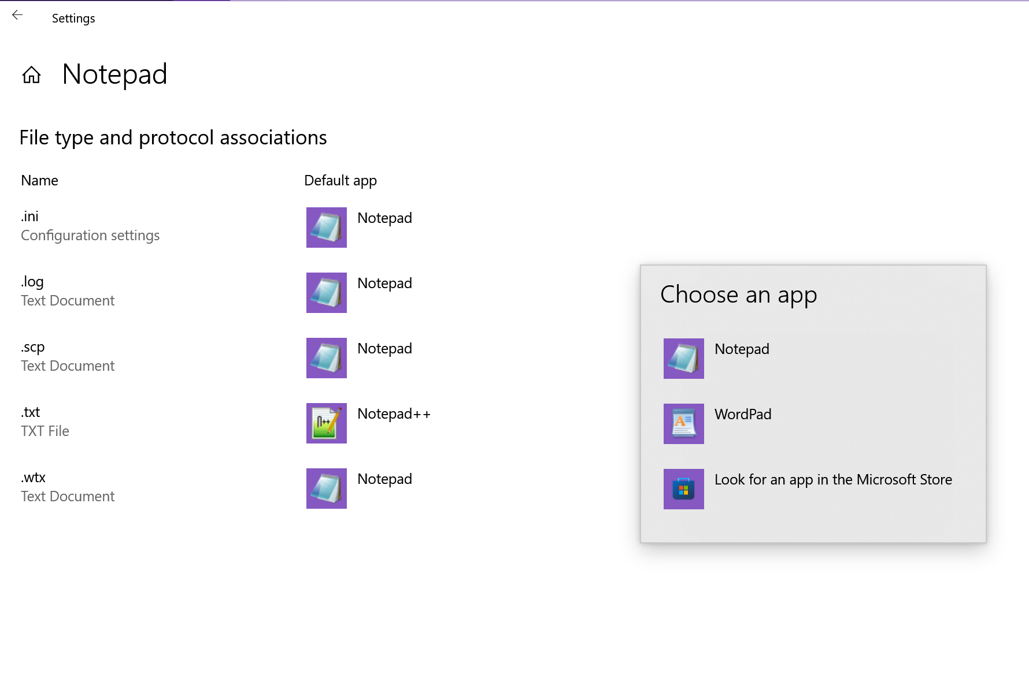The image size is (1029, 697).
Task: Click the Notepad icon for .log
Action: (x=326, y=293)
